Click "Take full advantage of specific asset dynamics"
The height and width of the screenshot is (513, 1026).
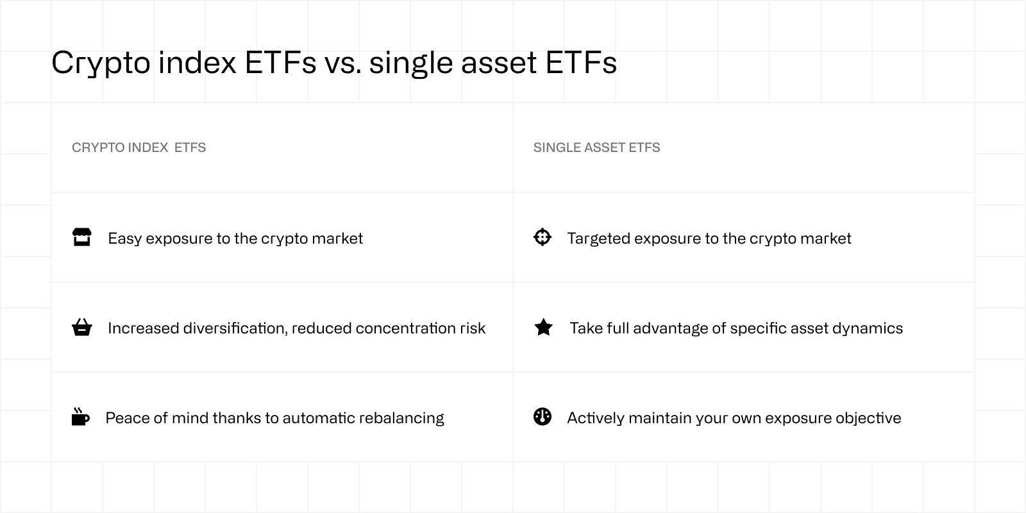pyautogui.click(x=736, y=328)
